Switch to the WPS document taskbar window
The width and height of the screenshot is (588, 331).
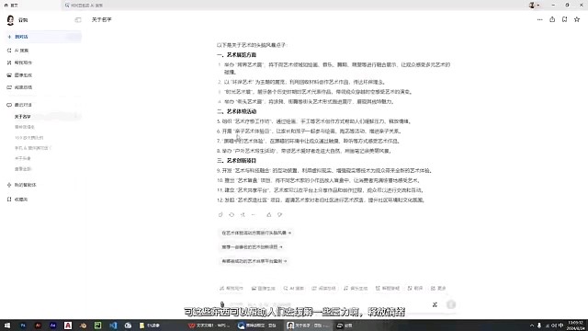[209, 325]
